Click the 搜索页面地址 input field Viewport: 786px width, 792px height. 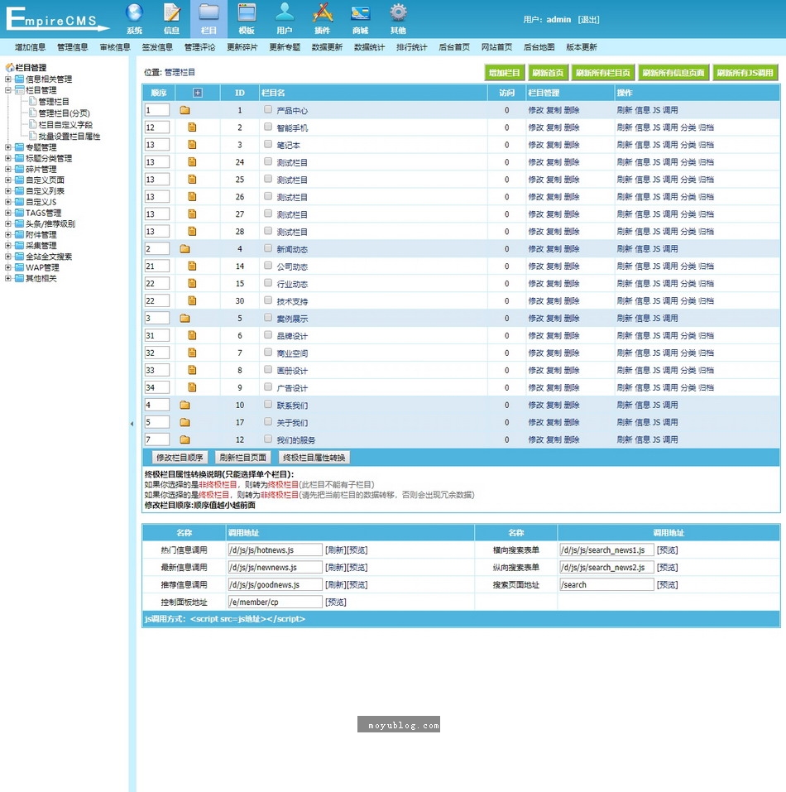coord(606,585)
